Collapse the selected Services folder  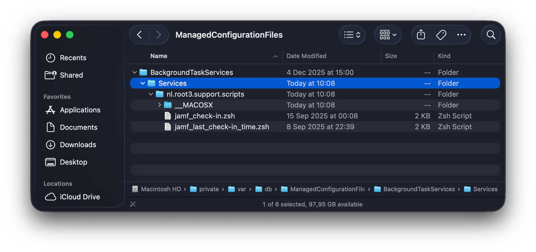tap(143, 83)
